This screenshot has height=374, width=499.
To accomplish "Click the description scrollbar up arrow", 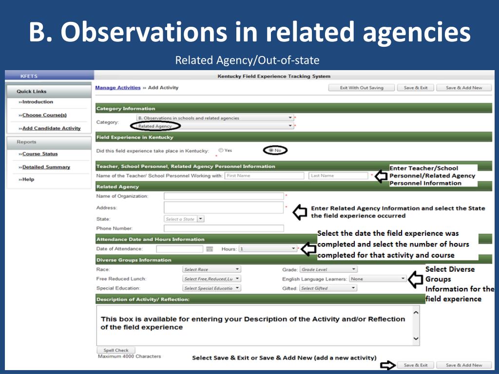I will click(416, 312).
